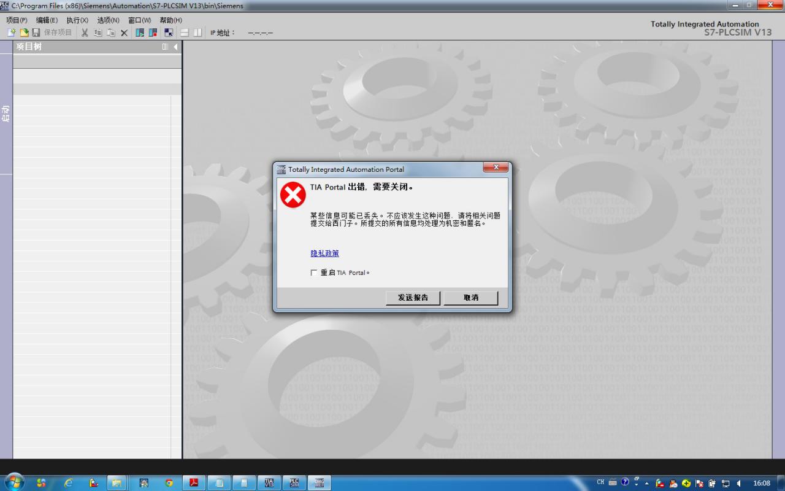
Task: Switch to PLCSIM taskbar window
Action: click(x=294, y=483)
